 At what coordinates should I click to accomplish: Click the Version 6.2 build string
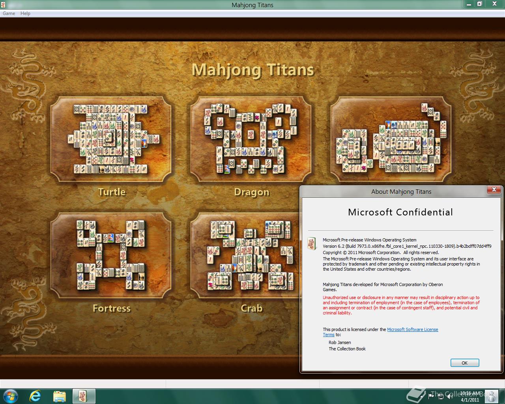(407, 246)
